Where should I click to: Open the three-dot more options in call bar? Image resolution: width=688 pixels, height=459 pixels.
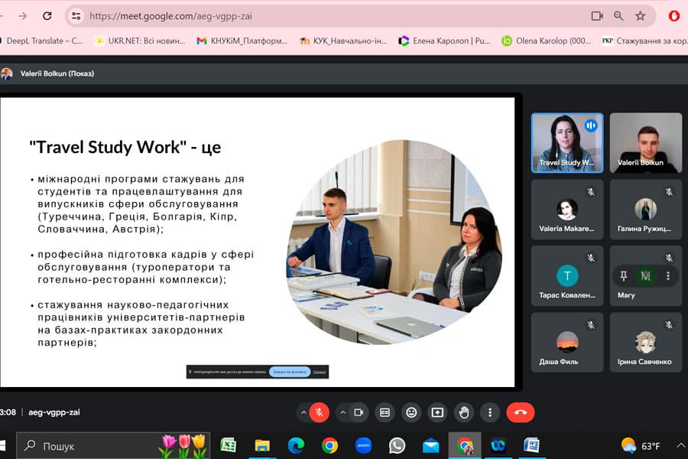[x=490, y=412]
